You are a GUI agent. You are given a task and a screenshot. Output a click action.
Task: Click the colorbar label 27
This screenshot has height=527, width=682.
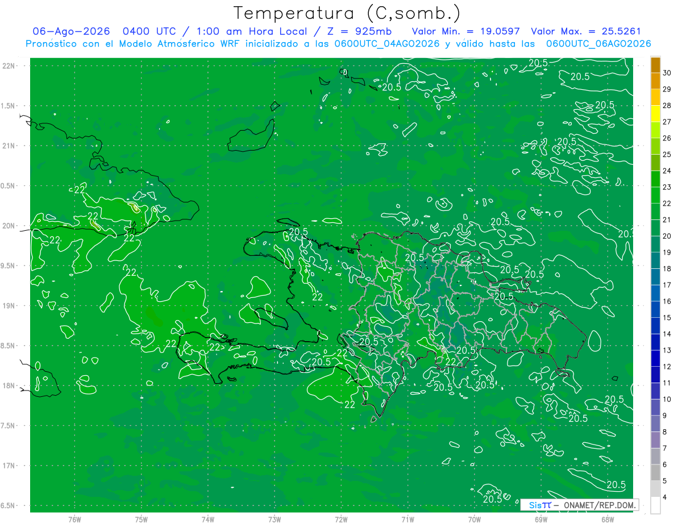coord(667,122)
